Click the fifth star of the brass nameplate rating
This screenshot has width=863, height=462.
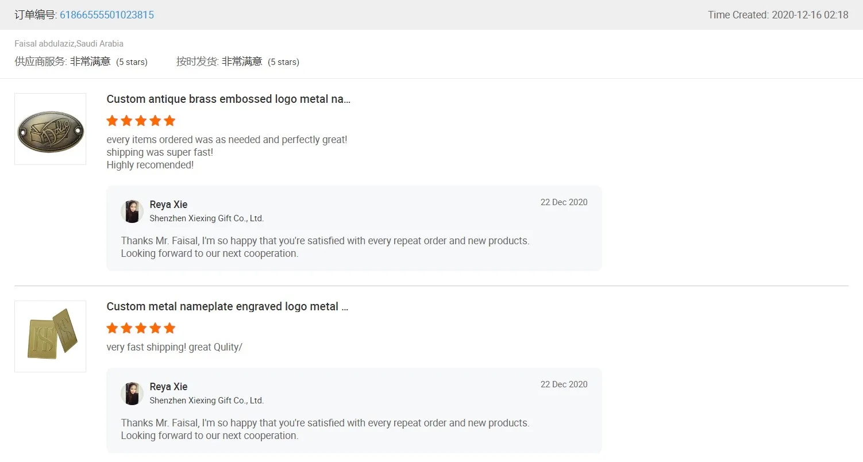point(169,121)
